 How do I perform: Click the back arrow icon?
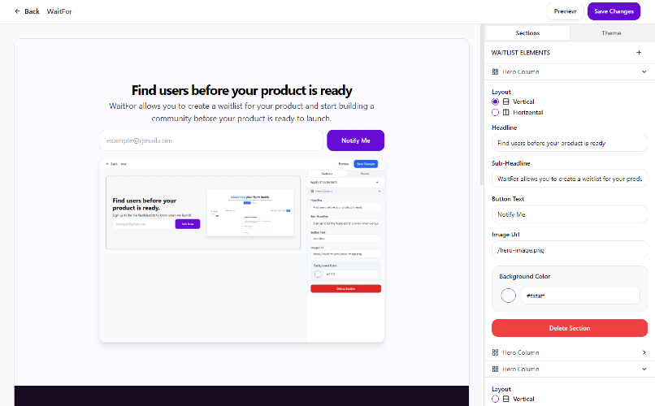[x=17, y=11]
